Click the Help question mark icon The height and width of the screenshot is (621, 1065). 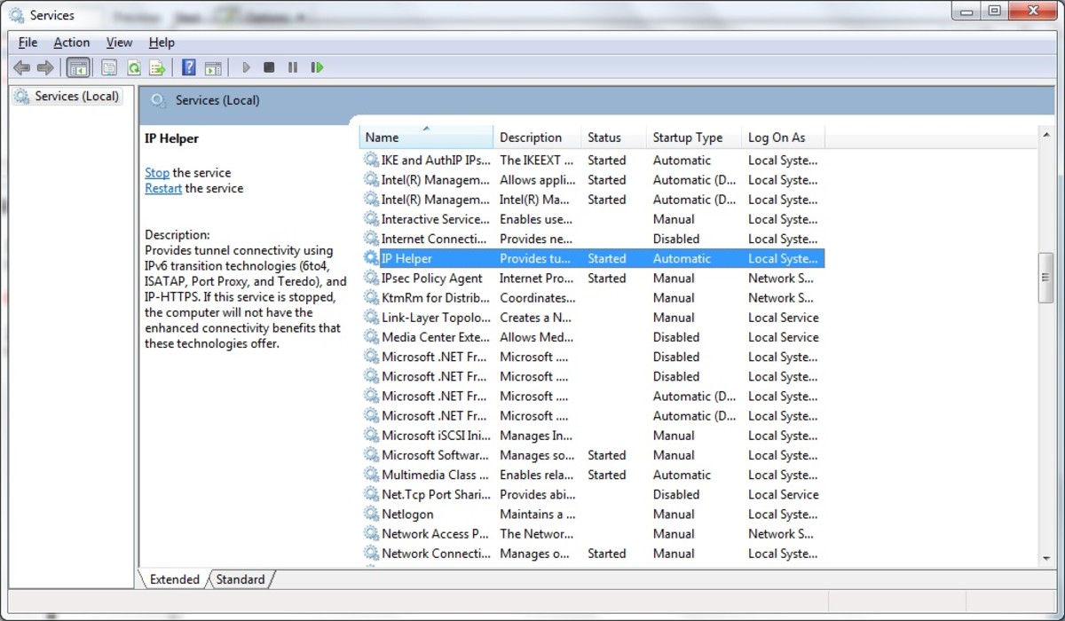188,67
